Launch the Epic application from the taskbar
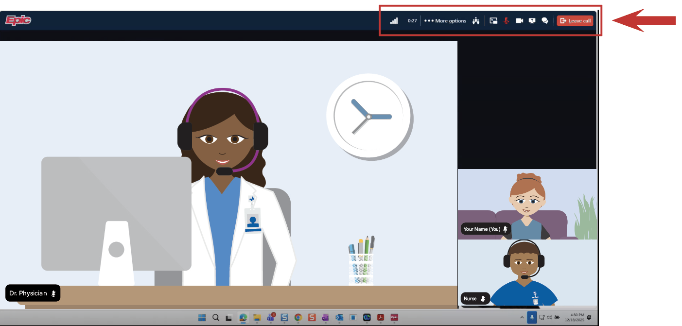 tap(395, 317)
